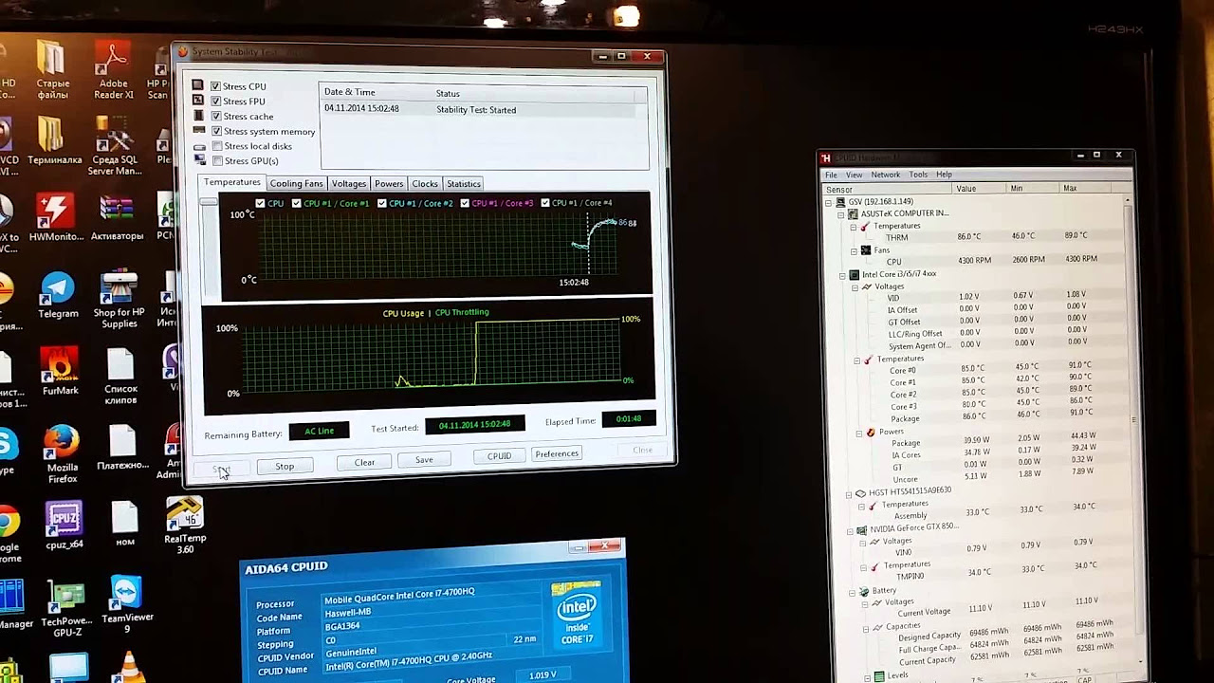Open View menu in HWMonitor

[x=855, y=175]
